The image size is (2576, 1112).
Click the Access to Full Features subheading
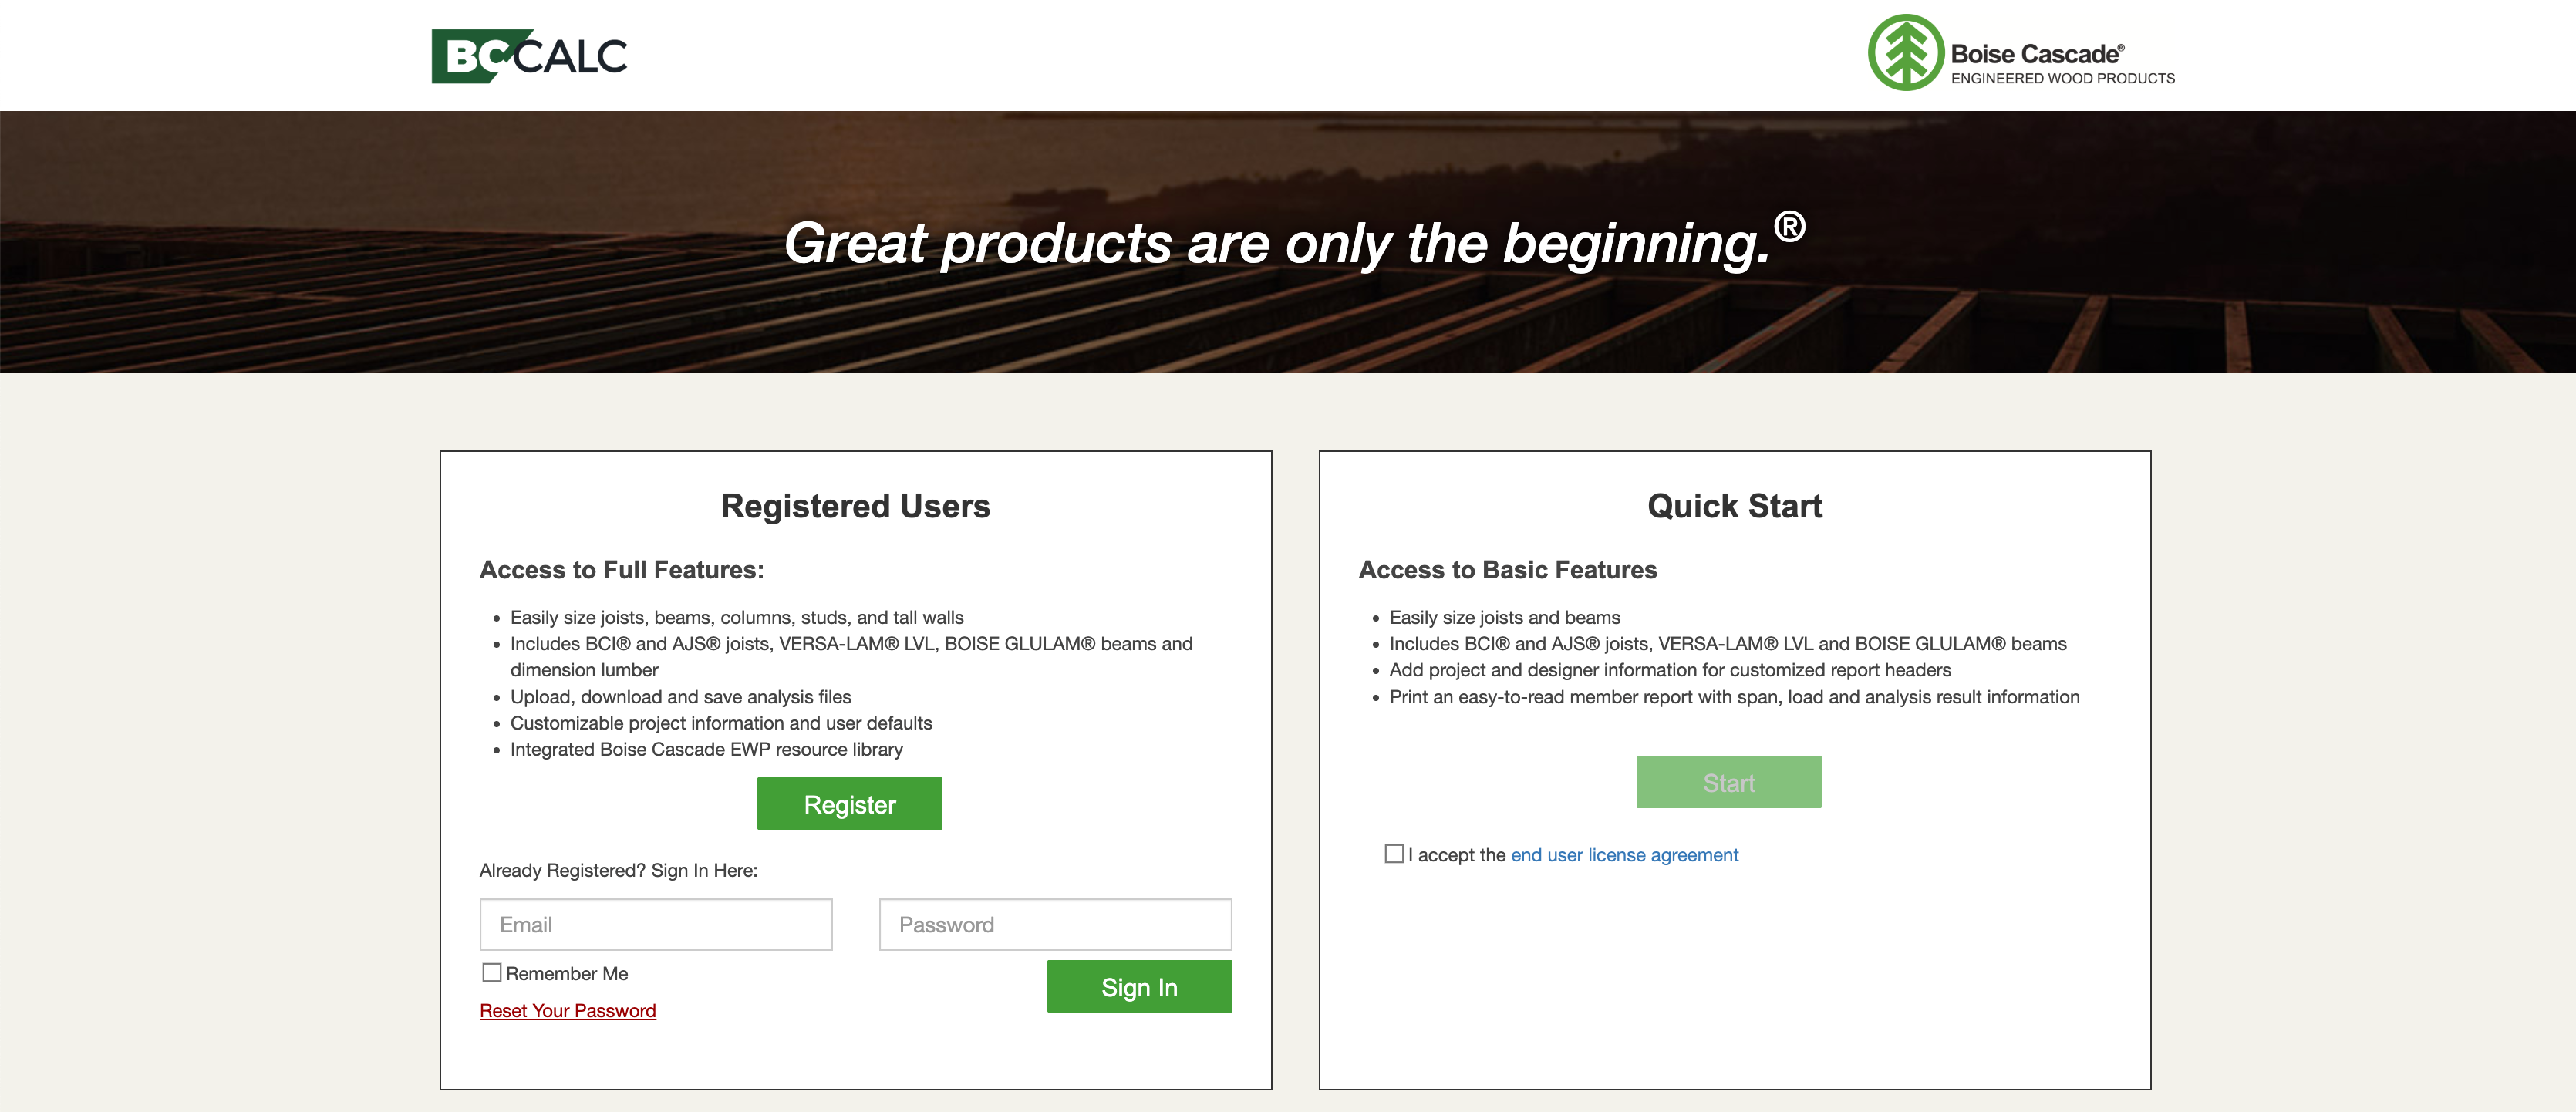(621, 570)
